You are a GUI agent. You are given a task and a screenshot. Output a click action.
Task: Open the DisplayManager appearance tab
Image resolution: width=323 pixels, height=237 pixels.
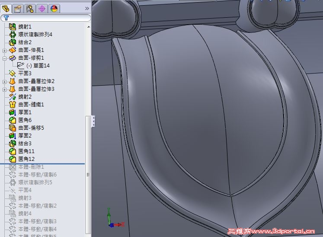point(54,9)
